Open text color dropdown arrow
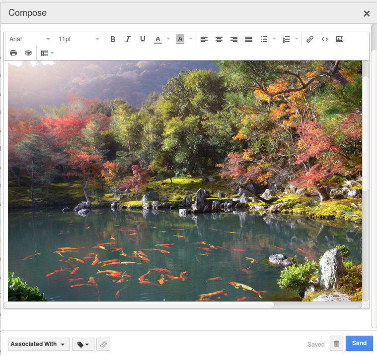This screenshot has width=377, height=356. pyautogui.click(x=168, y=39)
